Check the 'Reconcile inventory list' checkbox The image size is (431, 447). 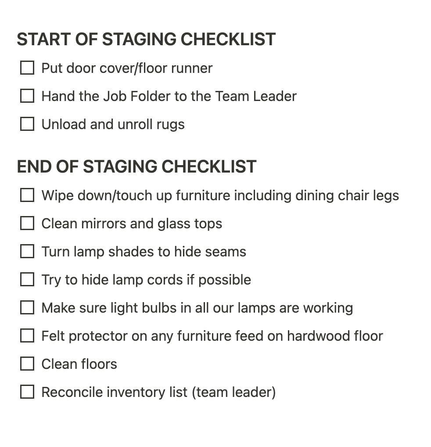coord(27,392)
